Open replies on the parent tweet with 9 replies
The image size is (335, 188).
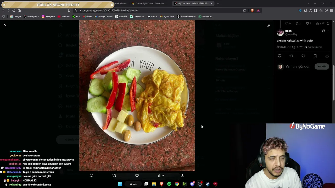click(288, 23)
